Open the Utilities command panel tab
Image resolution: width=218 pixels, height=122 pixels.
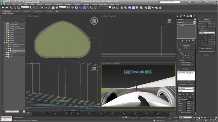tap(194, 16)
